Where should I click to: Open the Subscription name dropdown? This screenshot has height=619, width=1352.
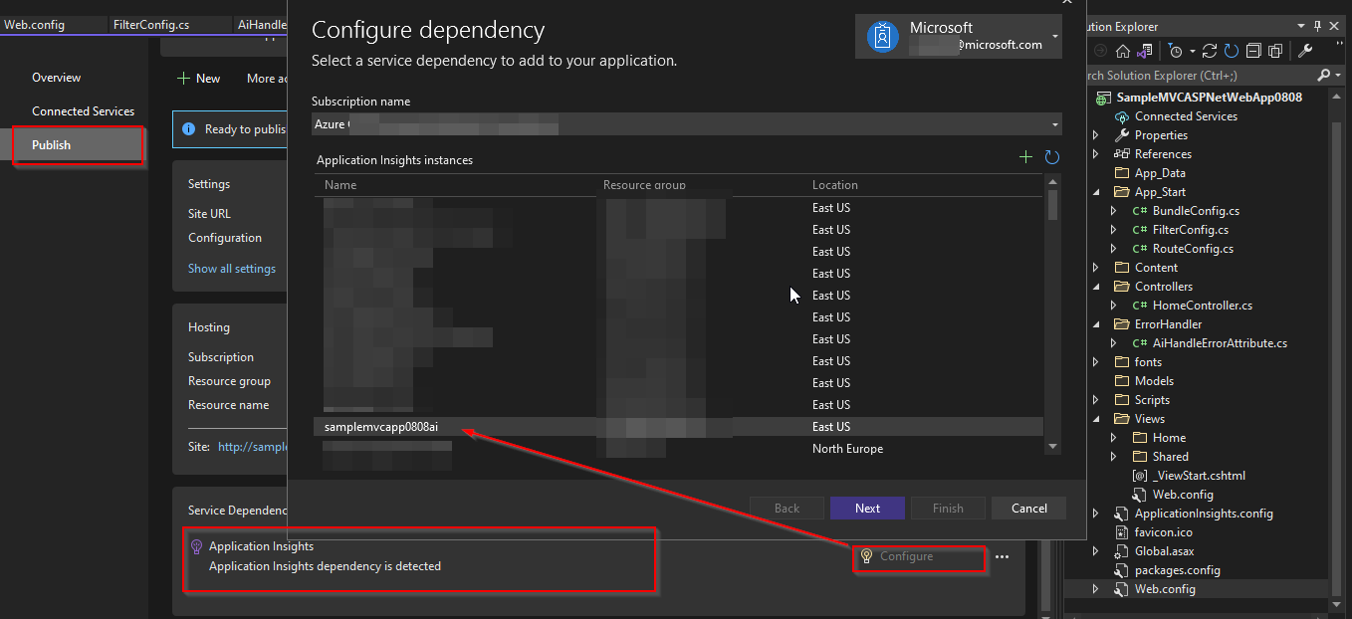click(x=687, y=124)
